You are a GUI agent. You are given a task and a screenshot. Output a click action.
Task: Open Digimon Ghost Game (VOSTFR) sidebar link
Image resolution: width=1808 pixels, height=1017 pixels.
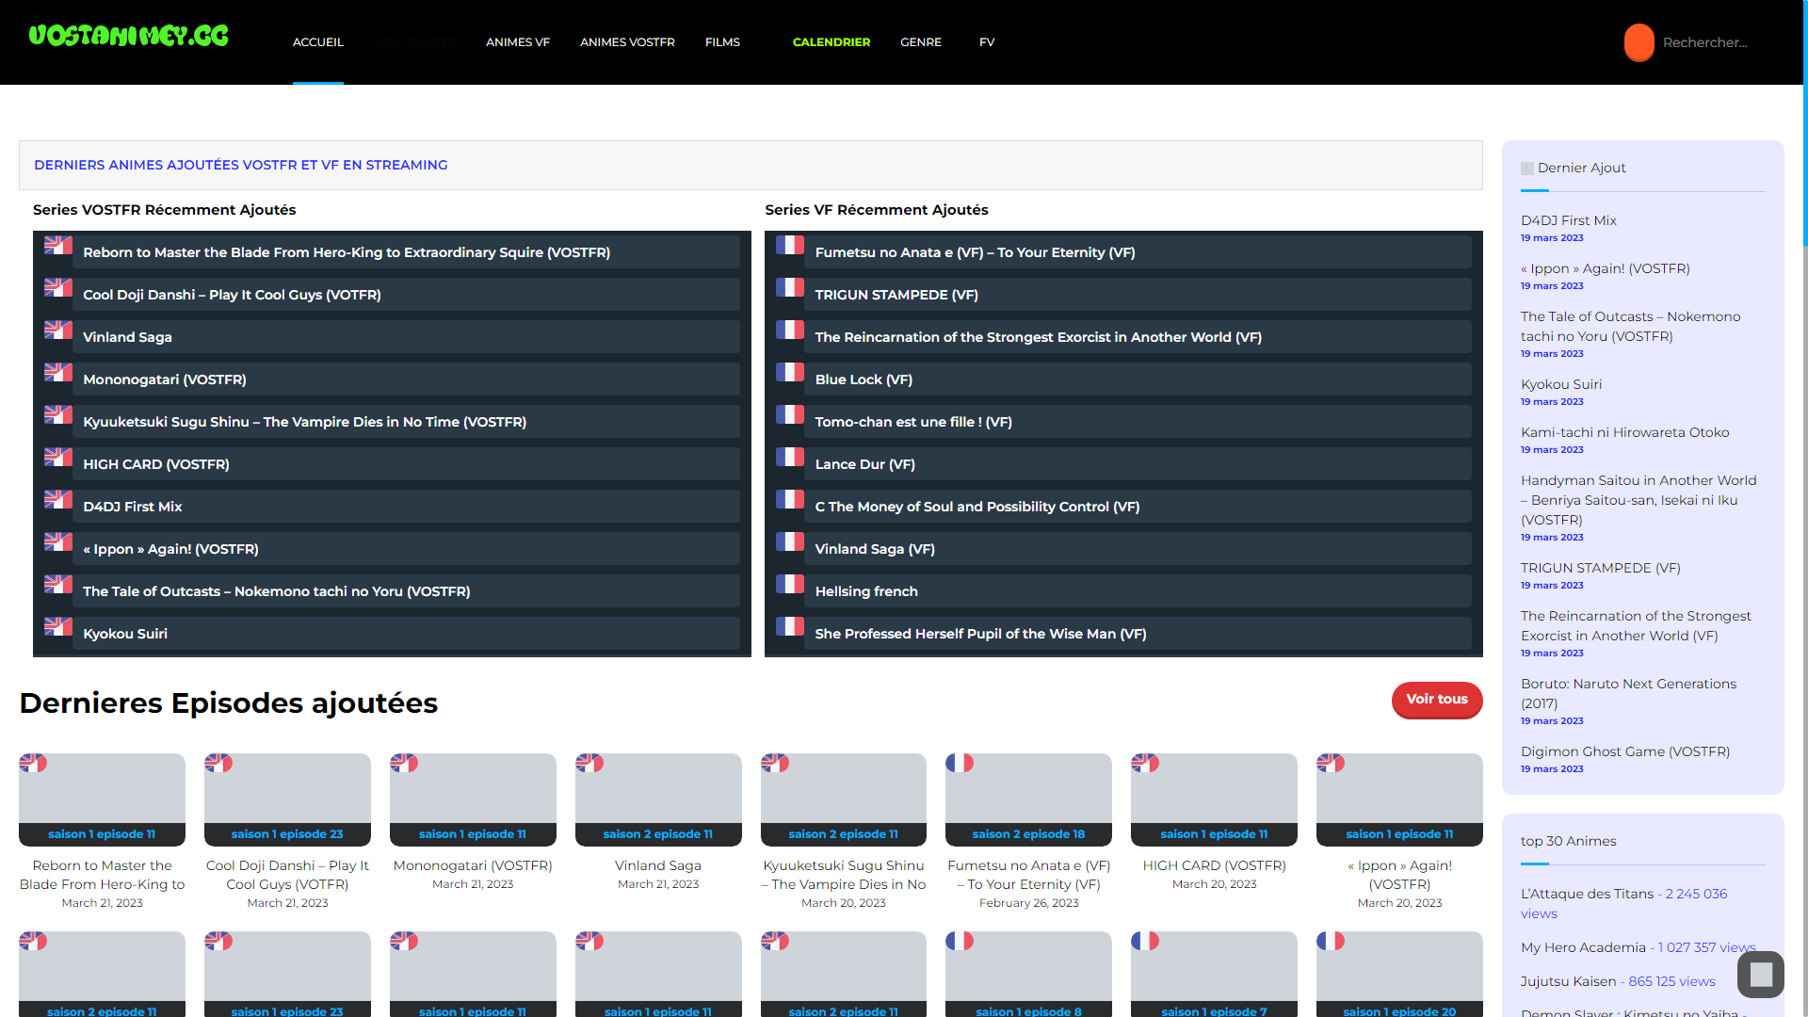(x=1624, y=751)
